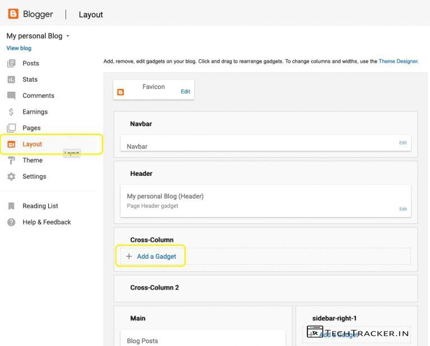Edit the Favicon gadget
430x346 pixels.
pos(185,92)
